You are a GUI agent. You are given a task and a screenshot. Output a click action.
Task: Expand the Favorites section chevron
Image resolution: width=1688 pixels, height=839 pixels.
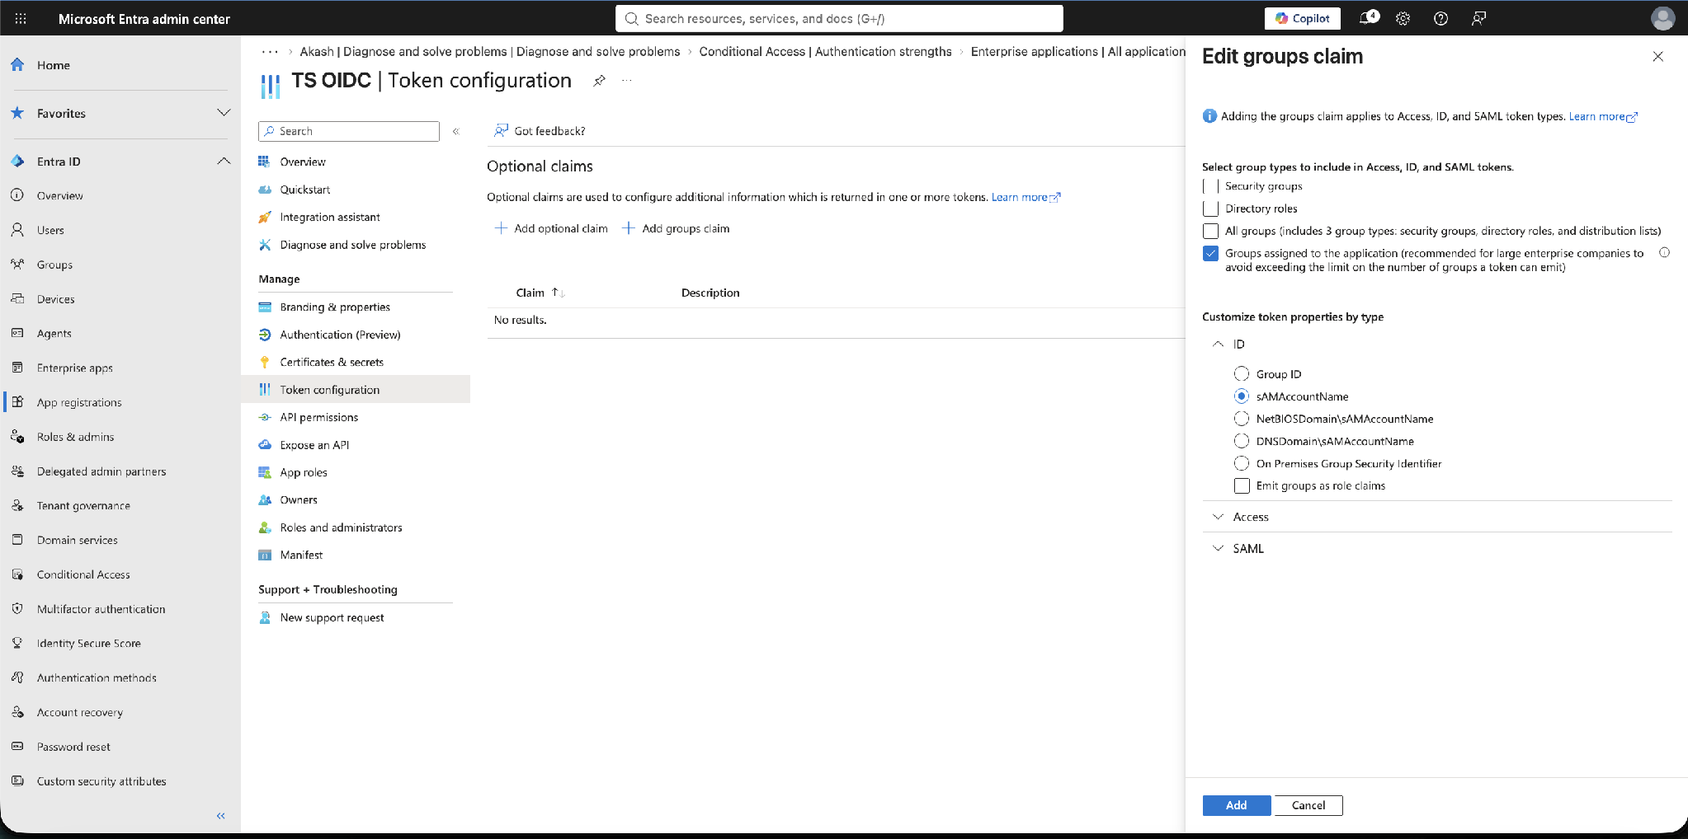(223, 113)
